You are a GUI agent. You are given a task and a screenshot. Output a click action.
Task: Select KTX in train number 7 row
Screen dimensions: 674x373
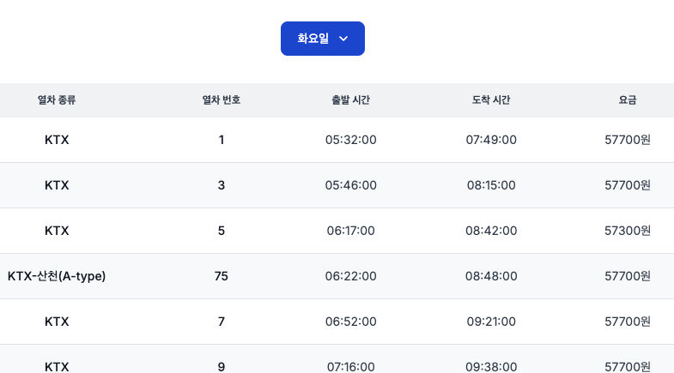pyautogui.click(x=57, y=322)
